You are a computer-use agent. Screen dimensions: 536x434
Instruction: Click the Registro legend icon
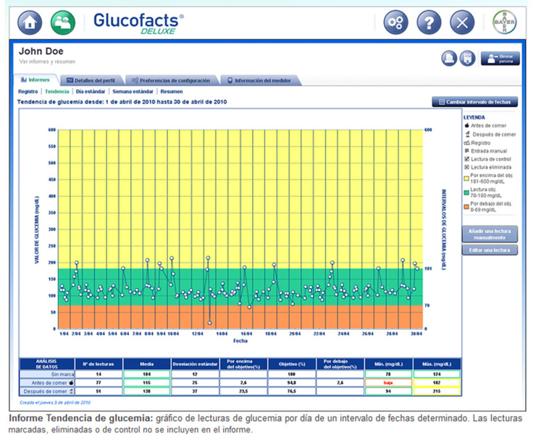(x=466, y=143)
